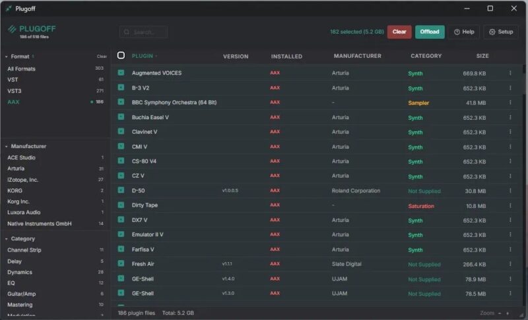Open the three-dot menu for CZ V
This screenshot has height=320, width=528.
pyautogui.click(x=510, y=176)
